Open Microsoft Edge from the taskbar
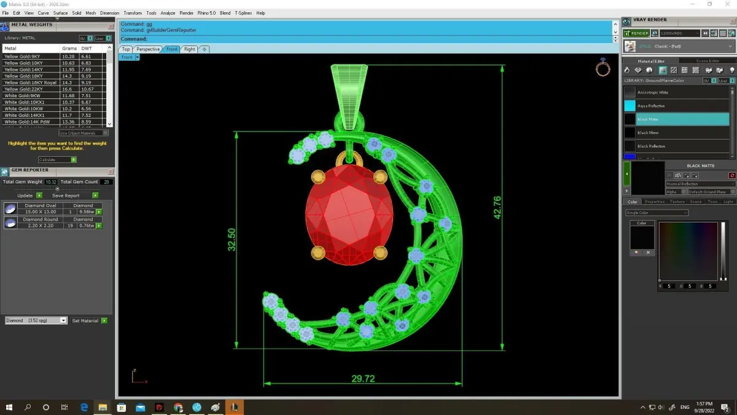The height and width of the screenshot is (415, 737). pyautogui.click(x=84, y=407)
